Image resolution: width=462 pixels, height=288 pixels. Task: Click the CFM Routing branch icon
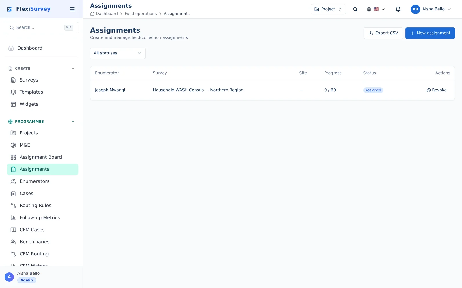click(13, 254)
